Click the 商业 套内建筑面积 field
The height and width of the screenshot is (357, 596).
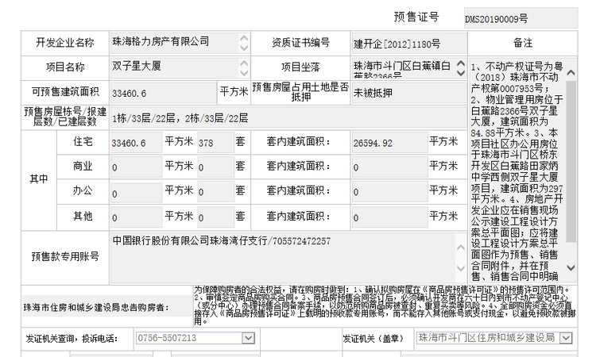[389, 167]
